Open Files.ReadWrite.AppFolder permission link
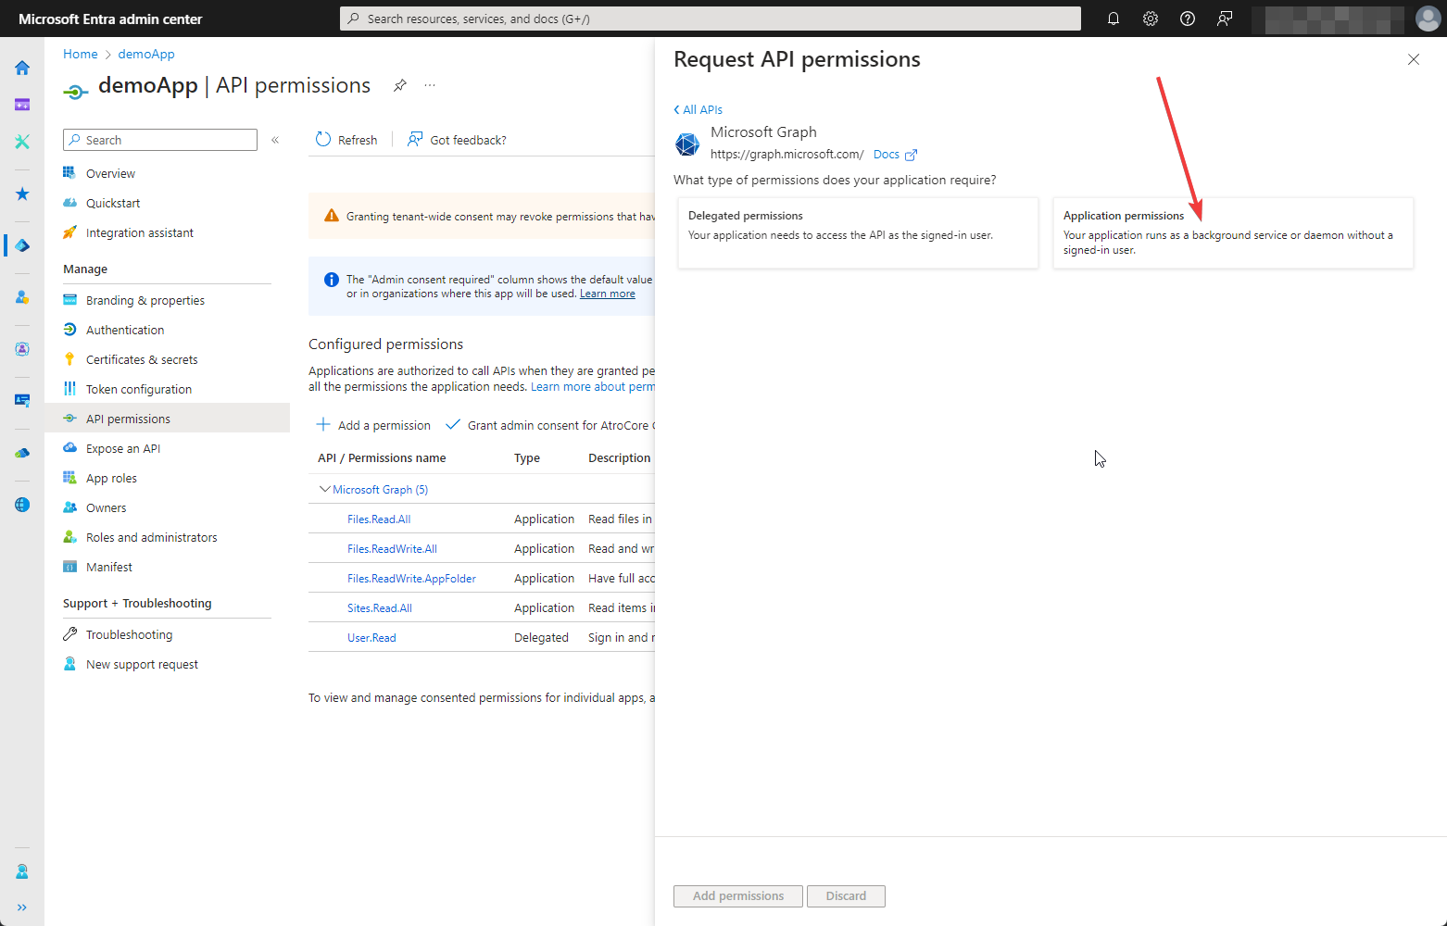 pyautogui.click(x=411, y=579)
